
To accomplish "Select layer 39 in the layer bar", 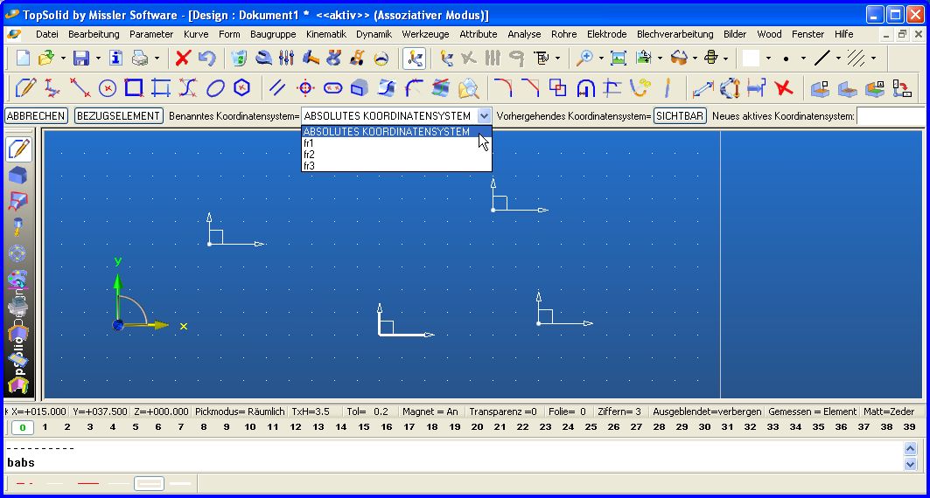I will click(x=909, y=427).
